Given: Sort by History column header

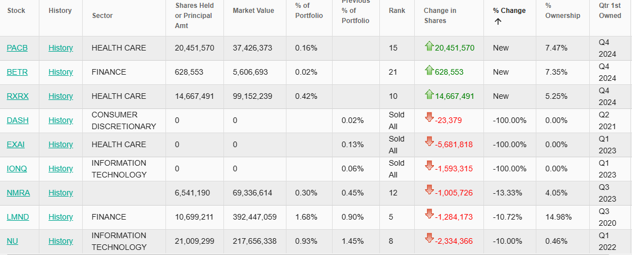Looking at the screenshot, I should click(x=60, y=11).
